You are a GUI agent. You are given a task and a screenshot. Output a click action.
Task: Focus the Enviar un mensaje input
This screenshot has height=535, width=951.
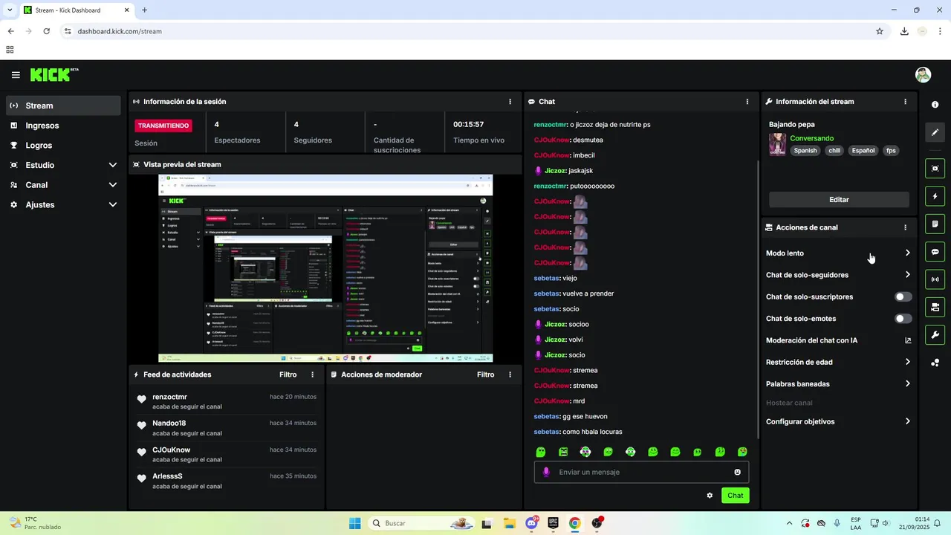pyautogui.click(x=641, y=472)
